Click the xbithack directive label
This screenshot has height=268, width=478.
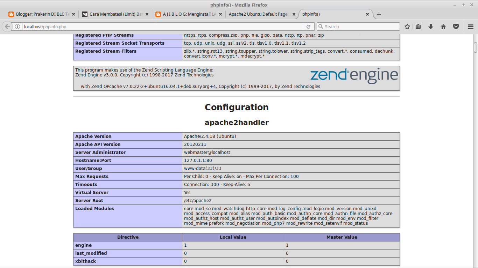point(85,261)
